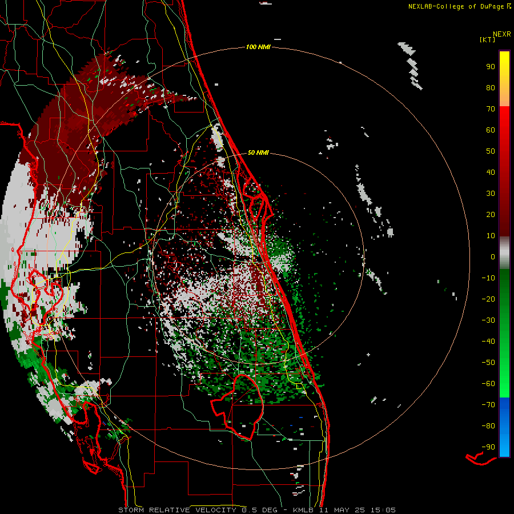Click the STORM RELATIVE VELOCITY caption text

(x=177, y=510)
